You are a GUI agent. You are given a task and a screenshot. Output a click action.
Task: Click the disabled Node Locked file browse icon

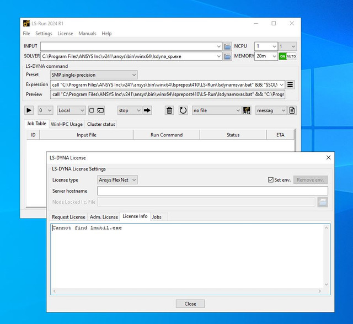coord(323,202)
